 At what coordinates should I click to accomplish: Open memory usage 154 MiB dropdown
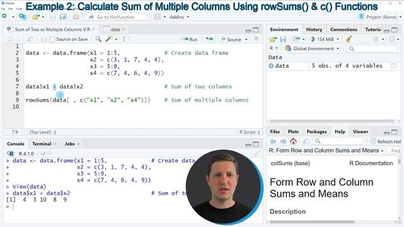(325, 39)
